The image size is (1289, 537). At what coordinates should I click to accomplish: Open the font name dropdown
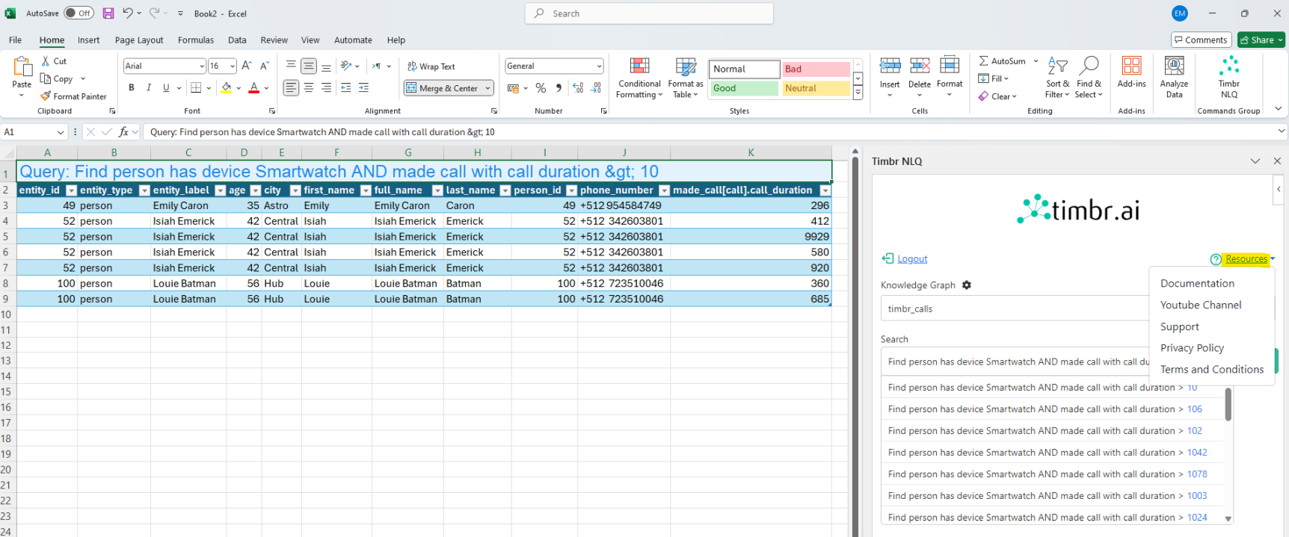pos(202,66)
